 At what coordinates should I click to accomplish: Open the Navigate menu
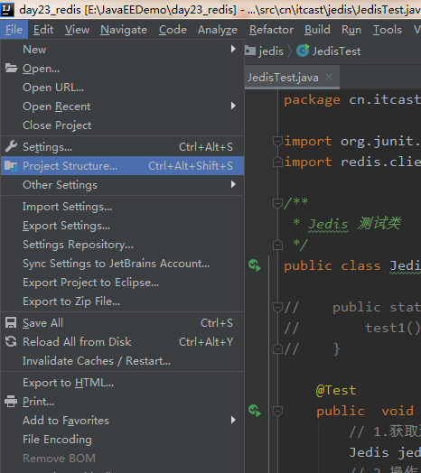pos(124,30)
